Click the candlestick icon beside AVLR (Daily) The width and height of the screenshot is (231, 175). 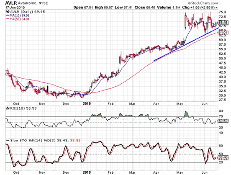pos(8,12)
